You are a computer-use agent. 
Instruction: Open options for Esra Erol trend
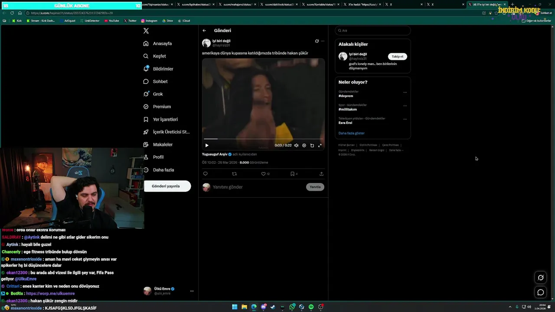click(405, 119)
